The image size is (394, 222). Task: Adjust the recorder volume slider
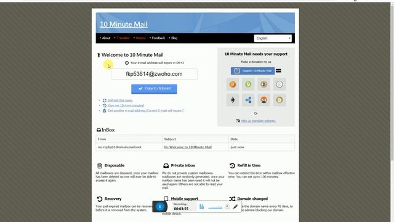(x=215, y=208)
